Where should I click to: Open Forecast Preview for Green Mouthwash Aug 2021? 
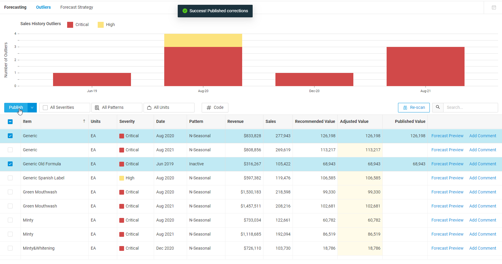point(447,206)
